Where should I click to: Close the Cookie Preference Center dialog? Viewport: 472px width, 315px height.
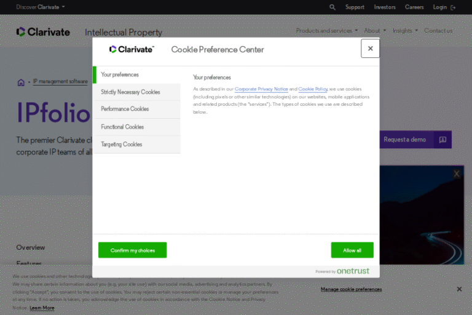click(x=370, y=48)
